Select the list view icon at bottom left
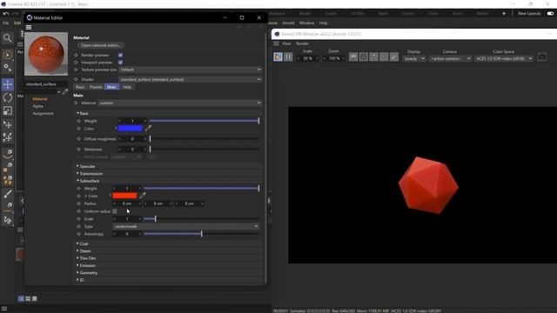Screen dimensions: 557x313 21,299
